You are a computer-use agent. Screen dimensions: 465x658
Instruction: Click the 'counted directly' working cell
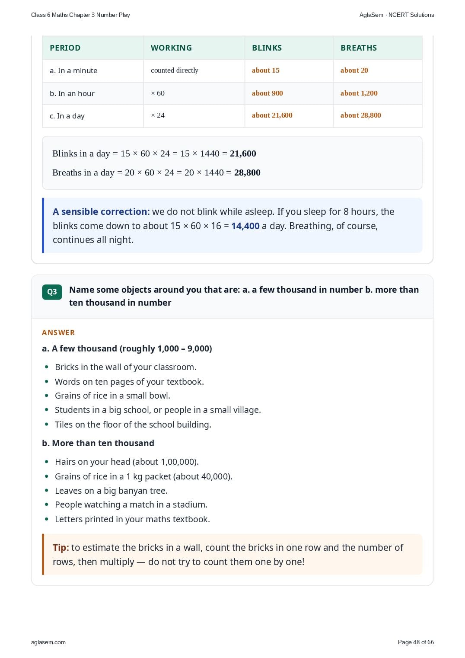coord(175,70)
